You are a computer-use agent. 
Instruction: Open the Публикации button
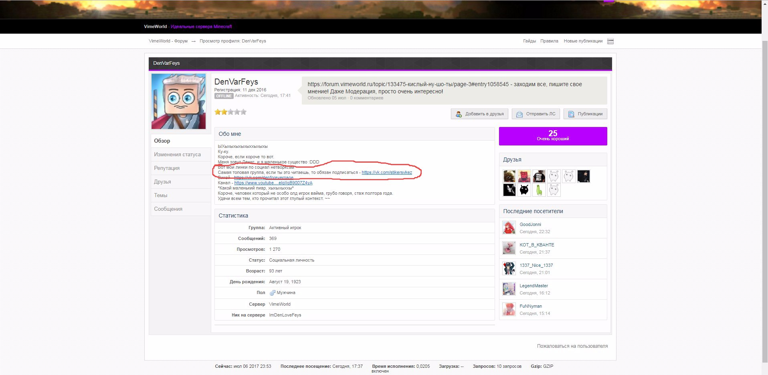pyautogui.click(x=585, y=114)
